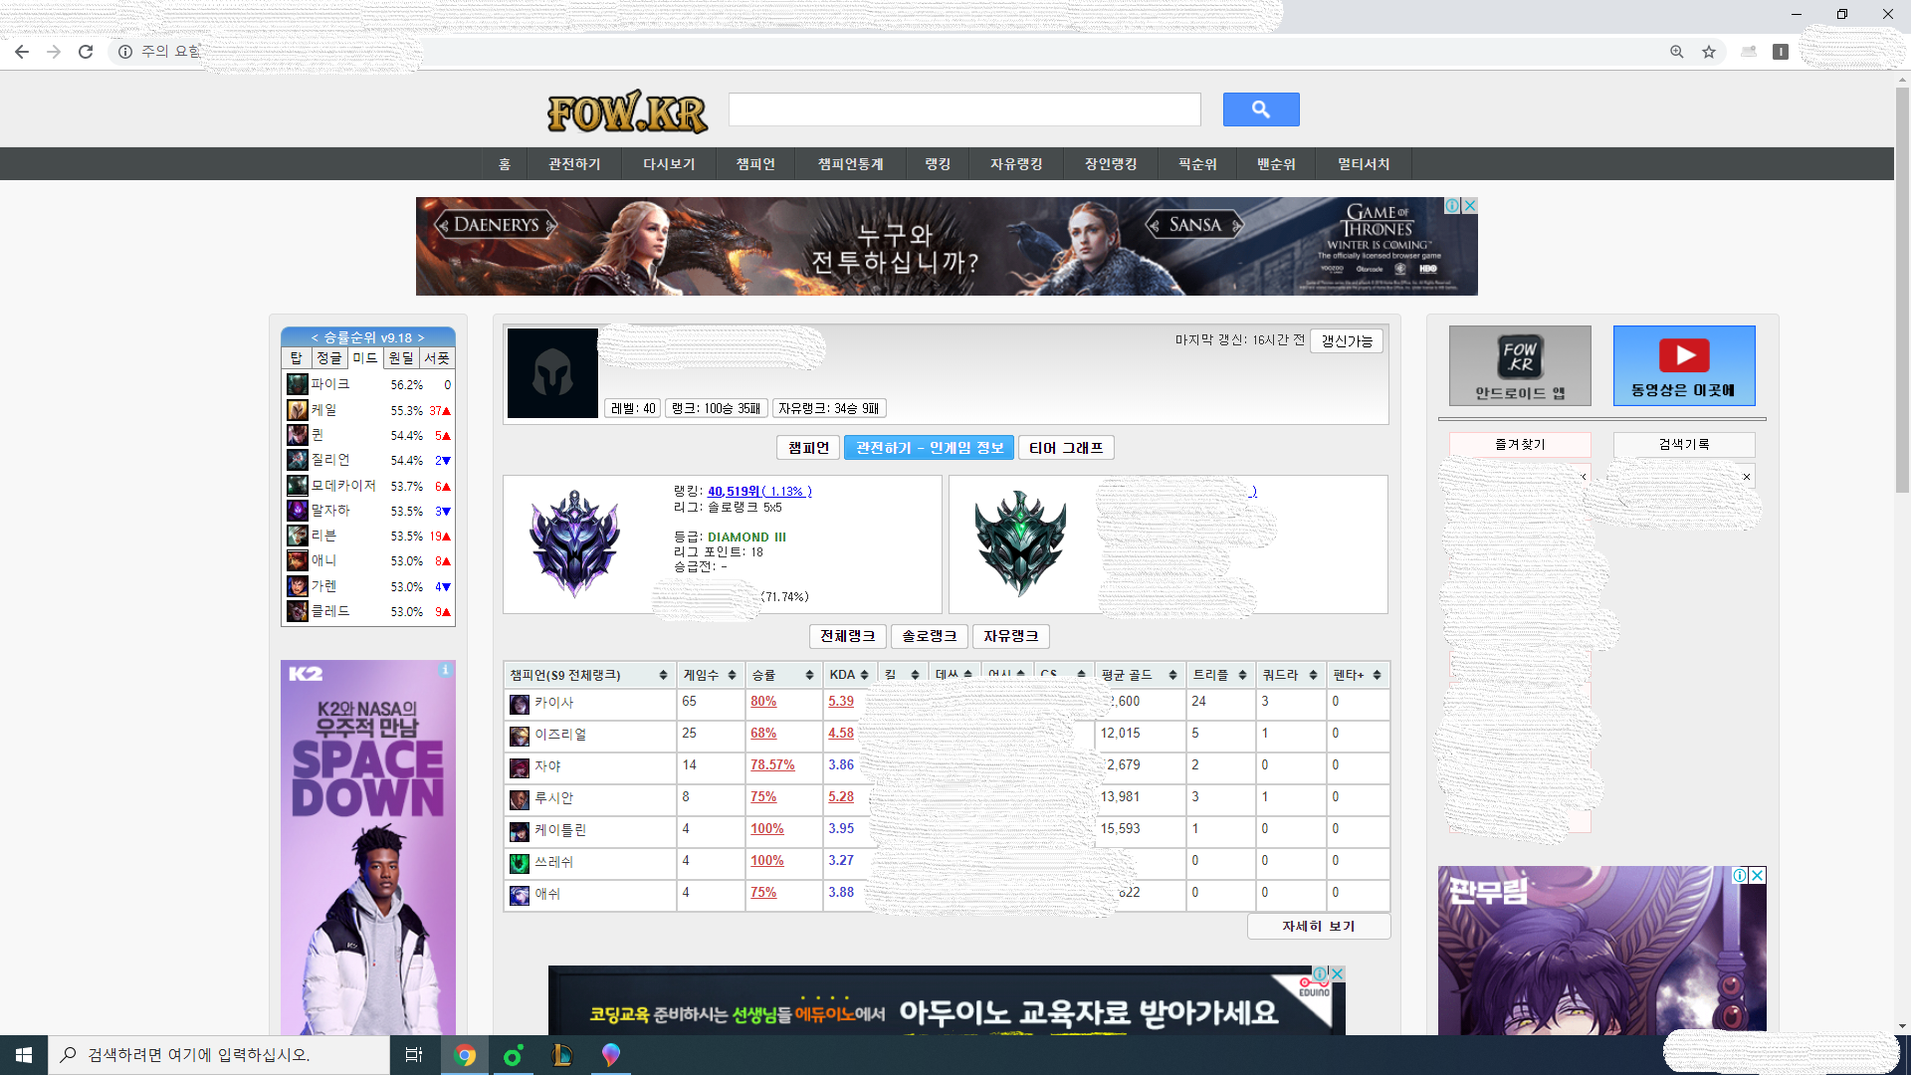Click the summoner name search field
The height and width of the screenshot is (1075, 1911).
coord(964,109)
